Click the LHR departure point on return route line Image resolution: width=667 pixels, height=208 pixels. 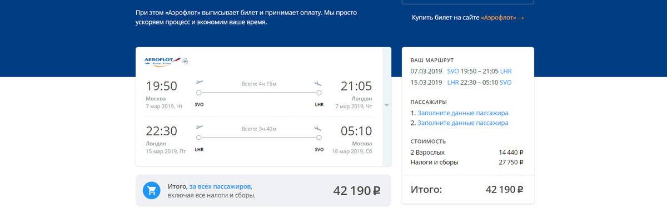tap(198, 137)
